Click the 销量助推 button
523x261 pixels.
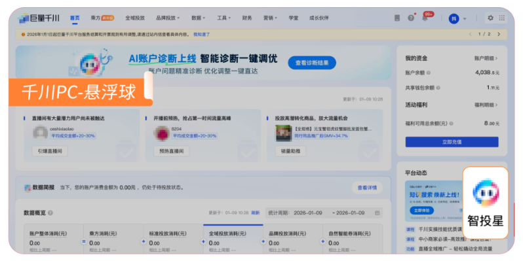[x=290, y=151]
